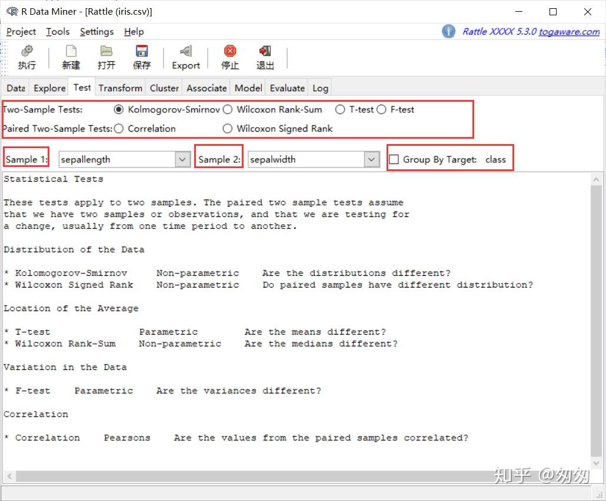
Task: Click the Export toolbar icon
Action: [x=186, y=51]
